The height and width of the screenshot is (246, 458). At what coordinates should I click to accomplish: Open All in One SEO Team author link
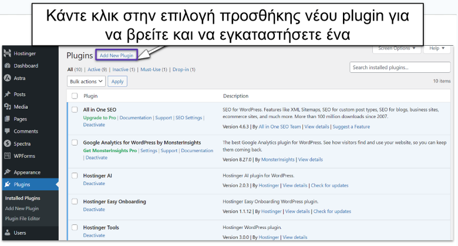click(280, 127)
